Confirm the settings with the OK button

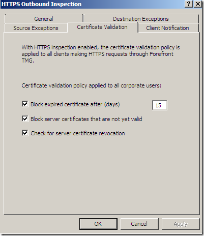98,224
